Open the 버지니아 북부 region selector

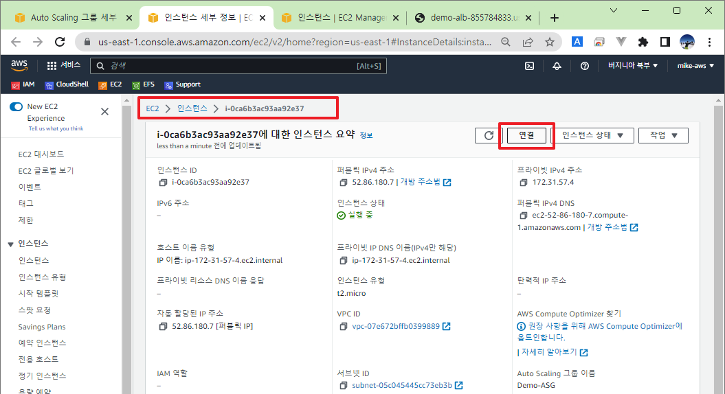point(632,66)
